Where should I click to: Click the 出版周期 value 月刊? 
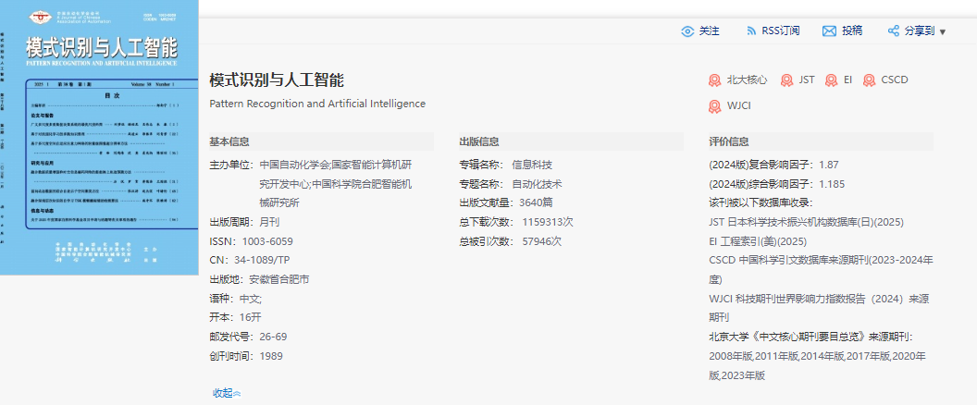(x=270, y=223)
